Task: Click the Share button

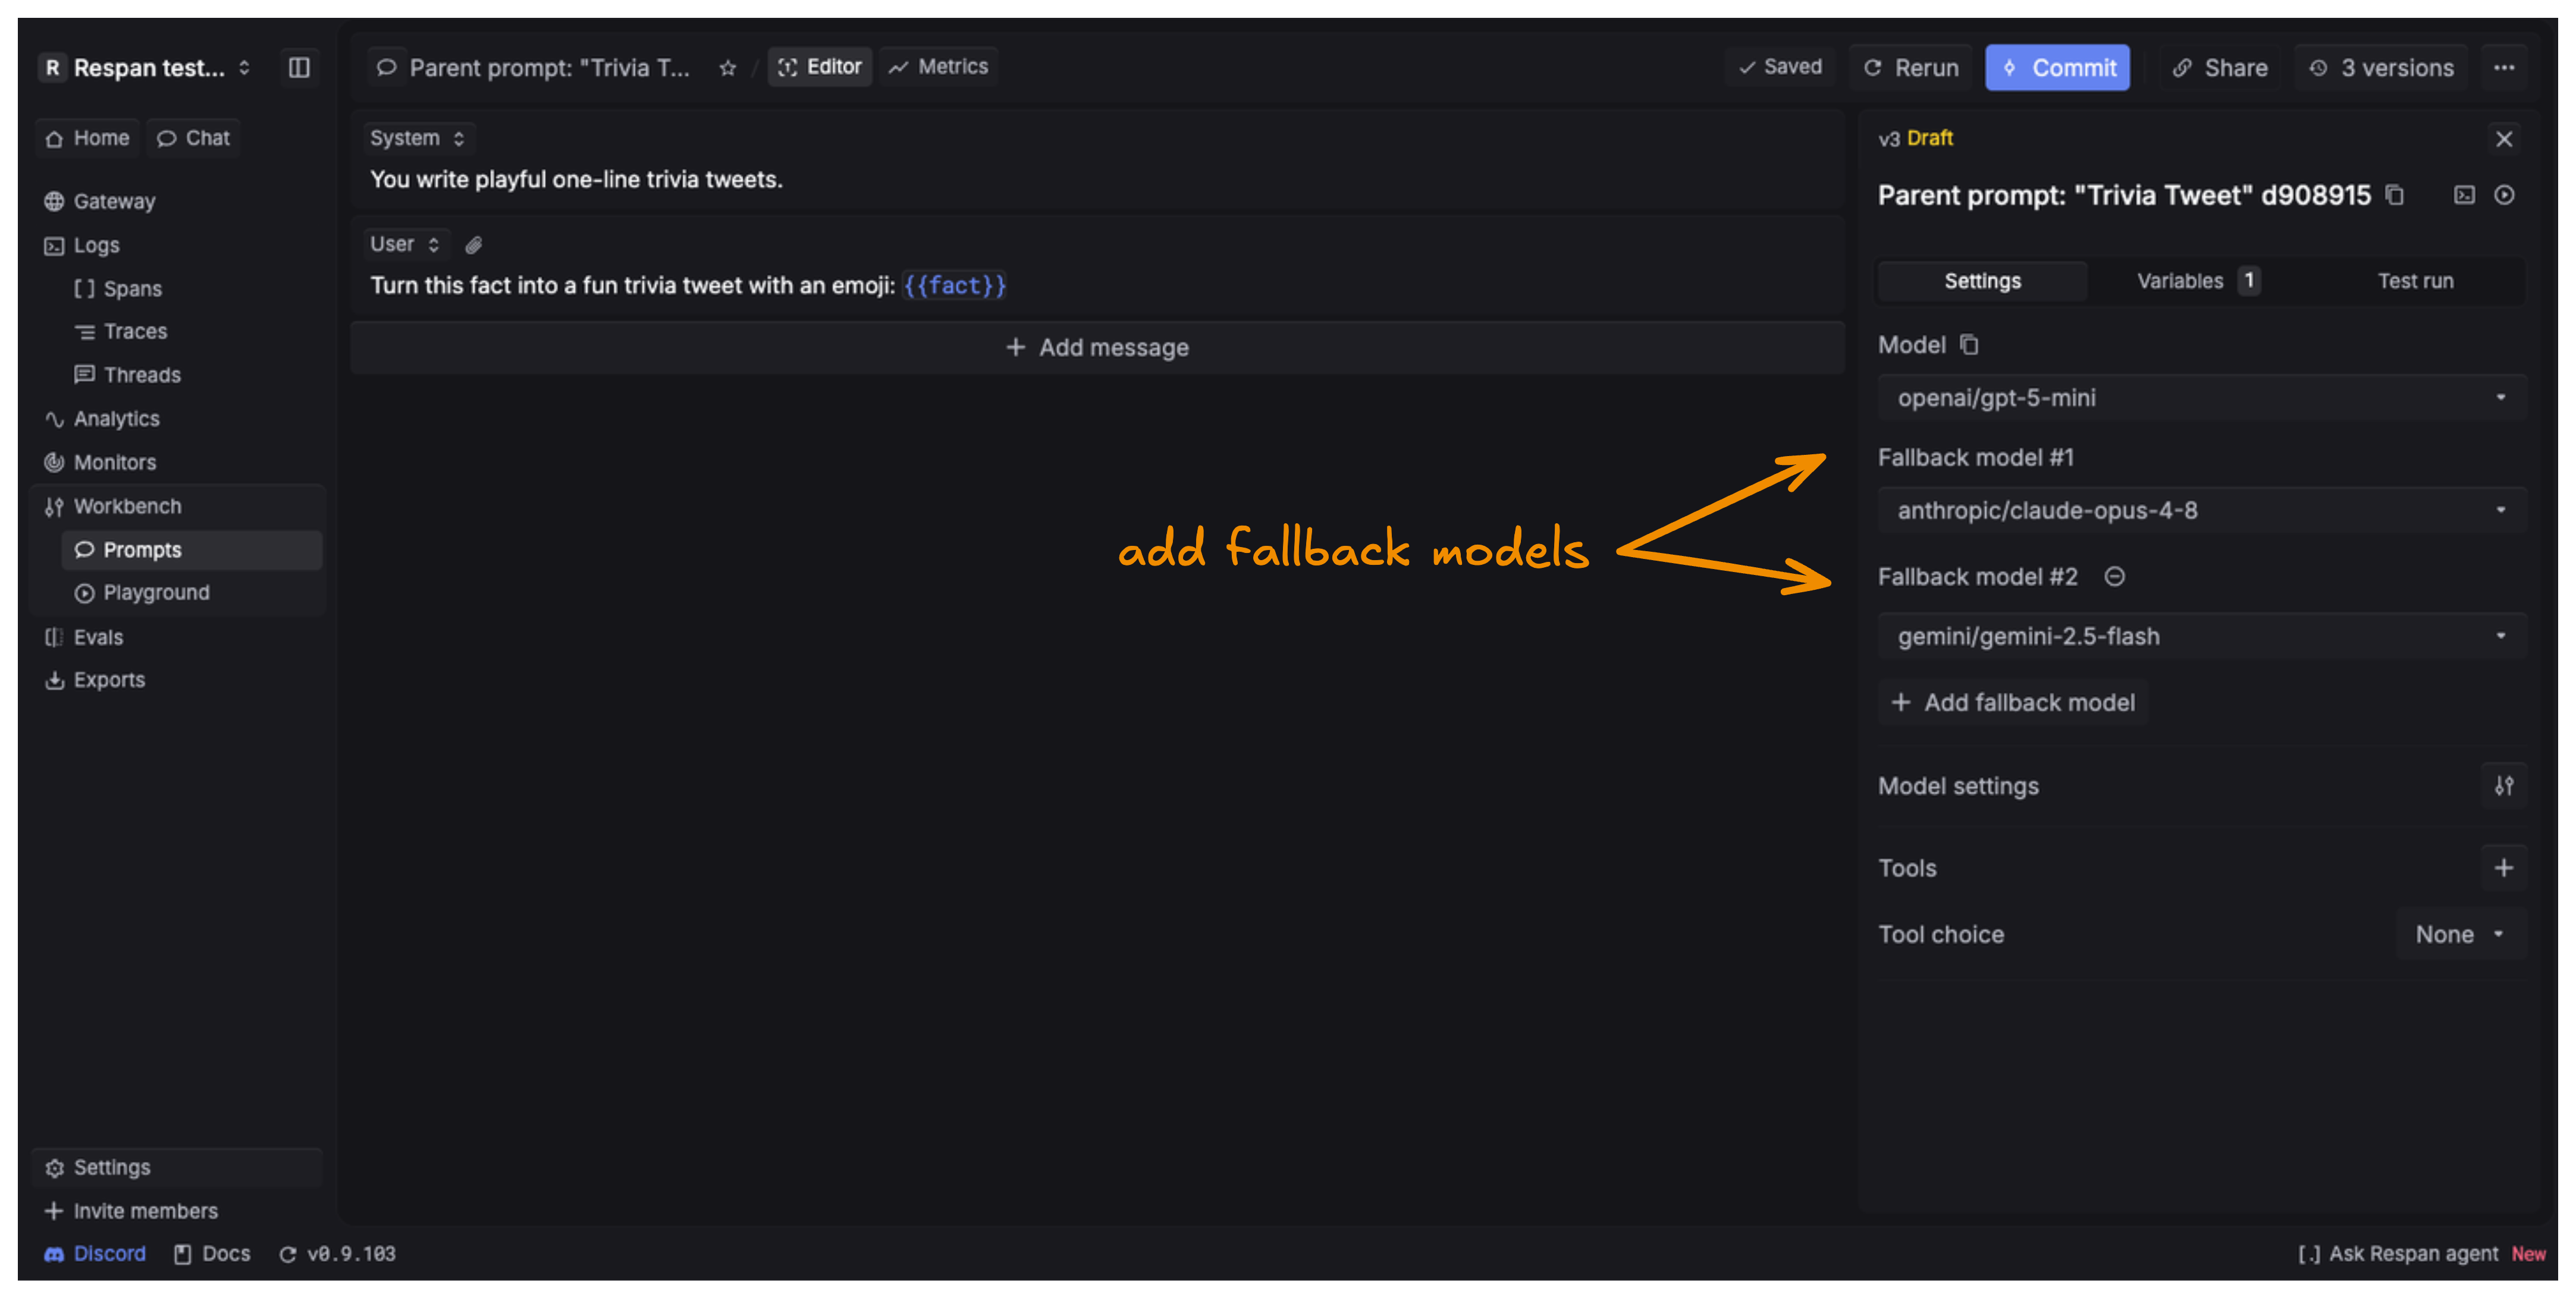Action: click(2219, 68)
